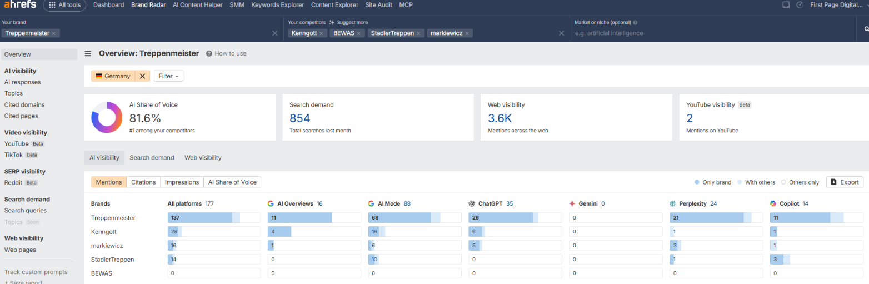
Task: Clear all competitors with the X
Action: pos(561,33)
